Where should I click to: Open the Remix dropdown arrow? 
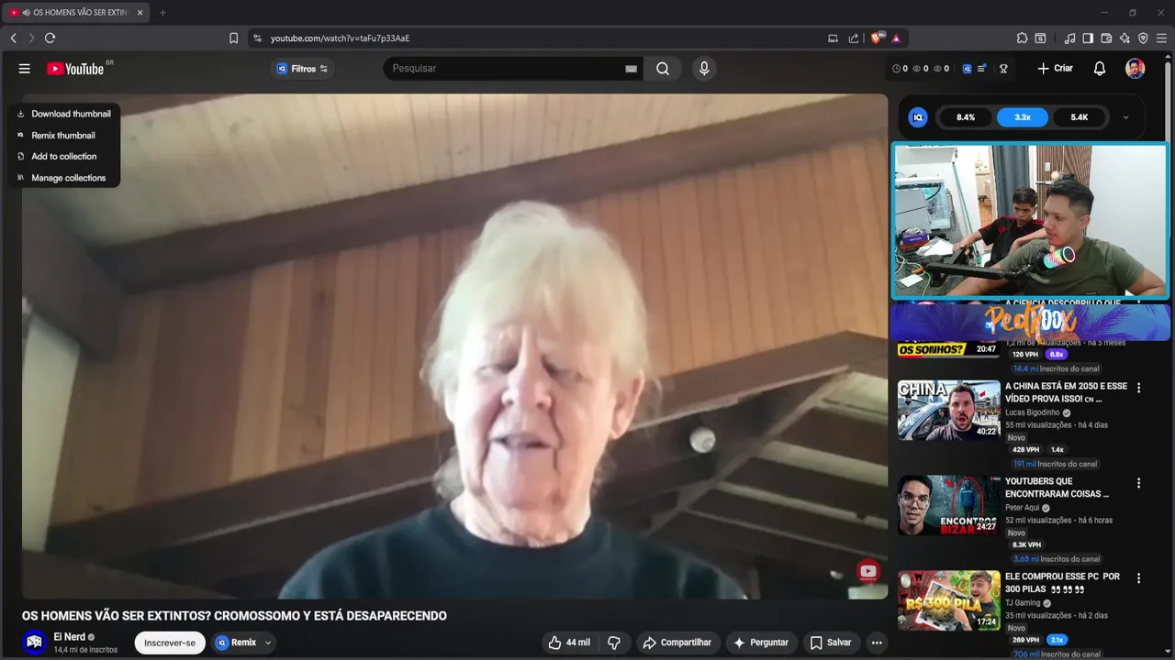(268, 643)
